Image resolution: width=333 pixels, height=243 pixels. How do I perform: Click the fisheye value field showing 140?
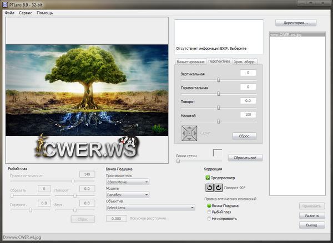87,174
